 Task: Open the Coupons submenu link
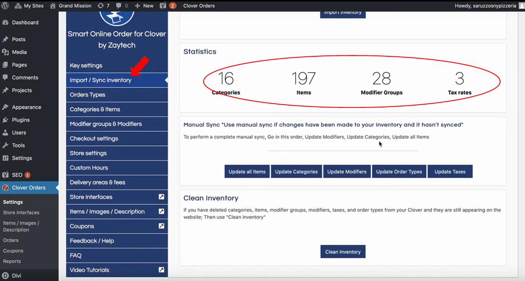point(13,251)
